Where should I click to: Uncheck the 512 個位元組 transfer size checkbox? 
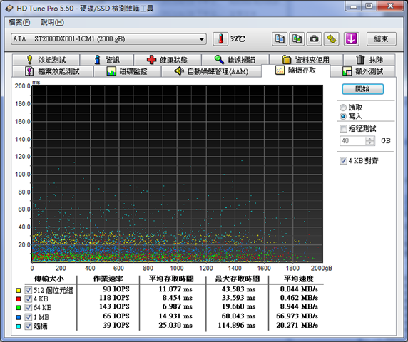pyautogui.click(x=28, y=290)
